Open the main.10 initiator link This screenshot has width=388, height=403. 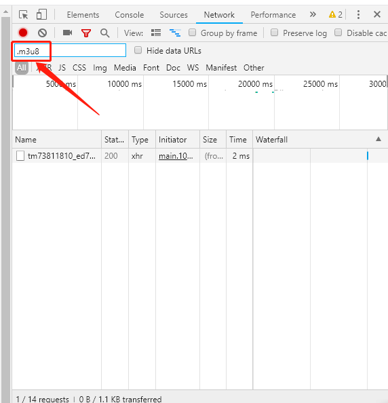(x=176, y=156)
